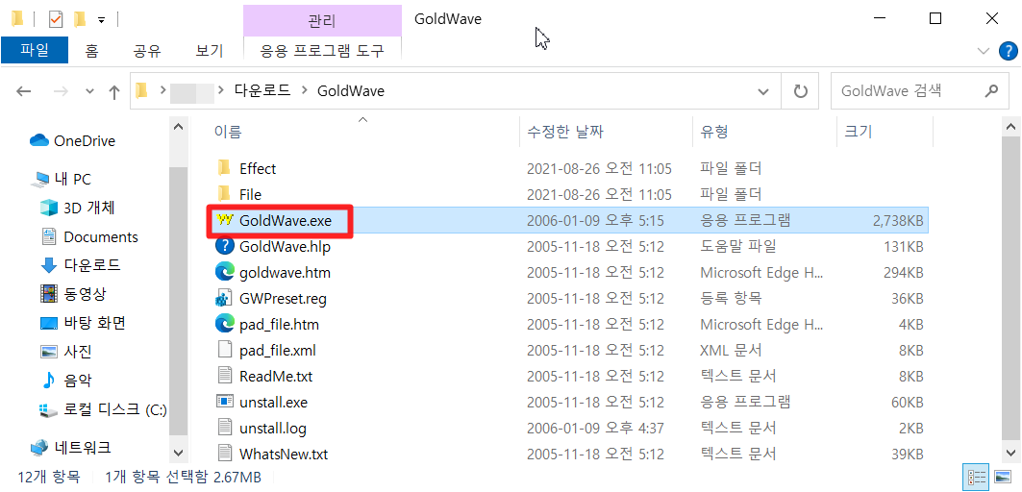Click the unstall.log file icon
1022x492 pixels.
tap(225, 429)
